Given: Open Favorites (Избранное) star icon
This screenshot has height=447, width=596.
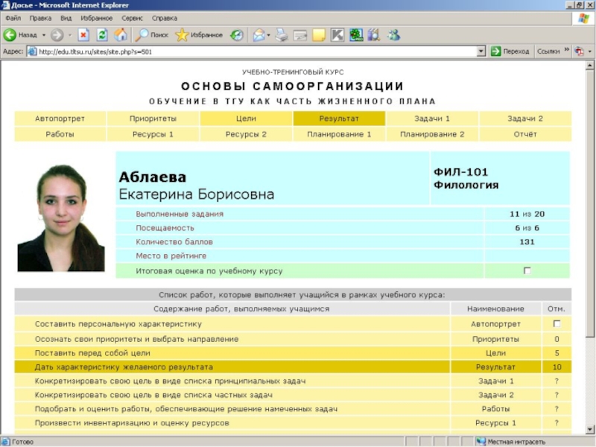Looking at the screenshot, I should tap(198, 35).
